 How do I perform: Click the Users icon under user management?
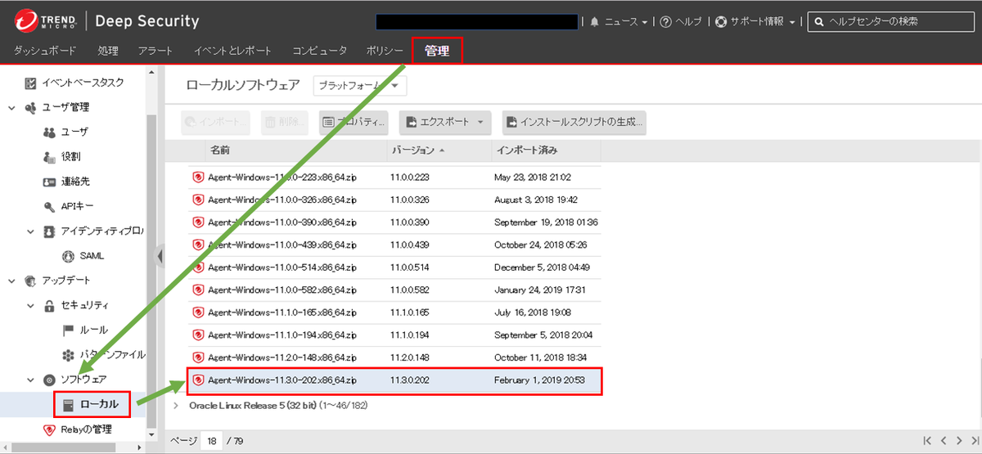pos(48,132)
